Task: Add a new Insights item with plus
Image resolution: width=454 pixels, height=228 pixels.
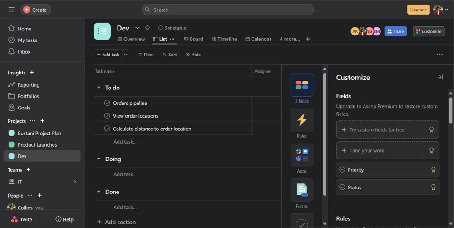Action: [x=32, y=72]
